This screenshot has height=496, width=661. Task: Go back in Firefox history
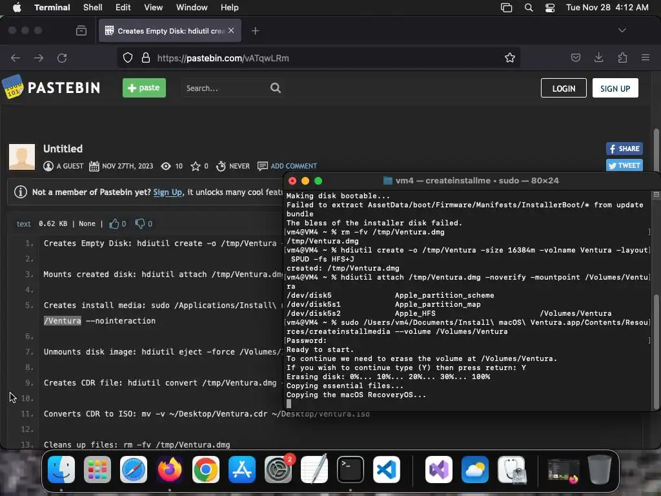coord(15,58)
